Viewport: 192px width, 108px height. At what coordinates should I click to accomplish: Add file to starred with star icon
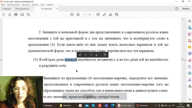(x=10, y=15)
